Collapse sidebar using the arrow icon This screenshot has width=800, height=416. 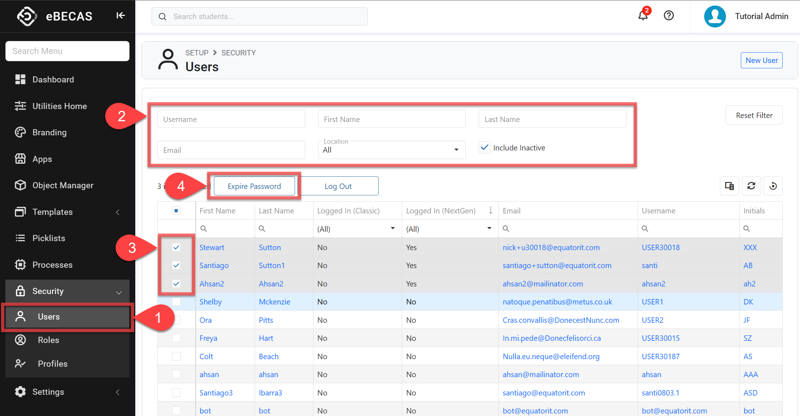click(120, 15)
